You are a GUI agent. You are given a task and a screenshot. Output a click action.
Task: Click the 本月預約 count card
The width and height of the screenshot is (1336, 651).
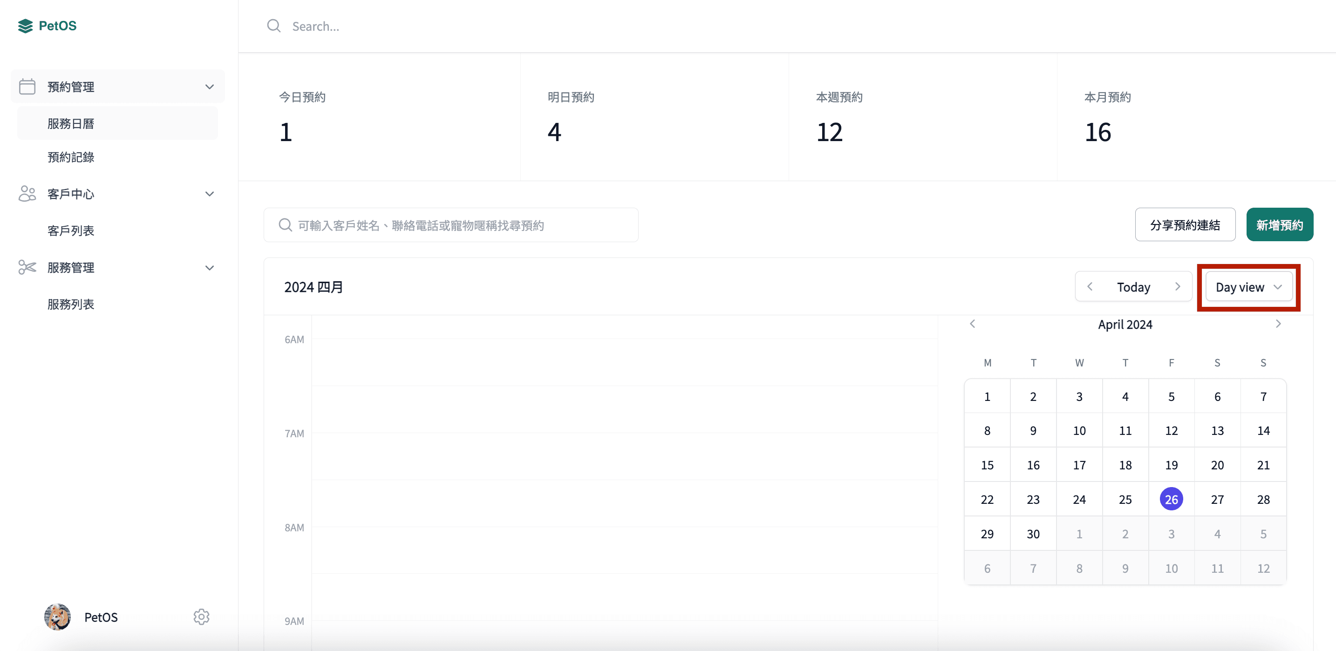tap(1197, 116)
